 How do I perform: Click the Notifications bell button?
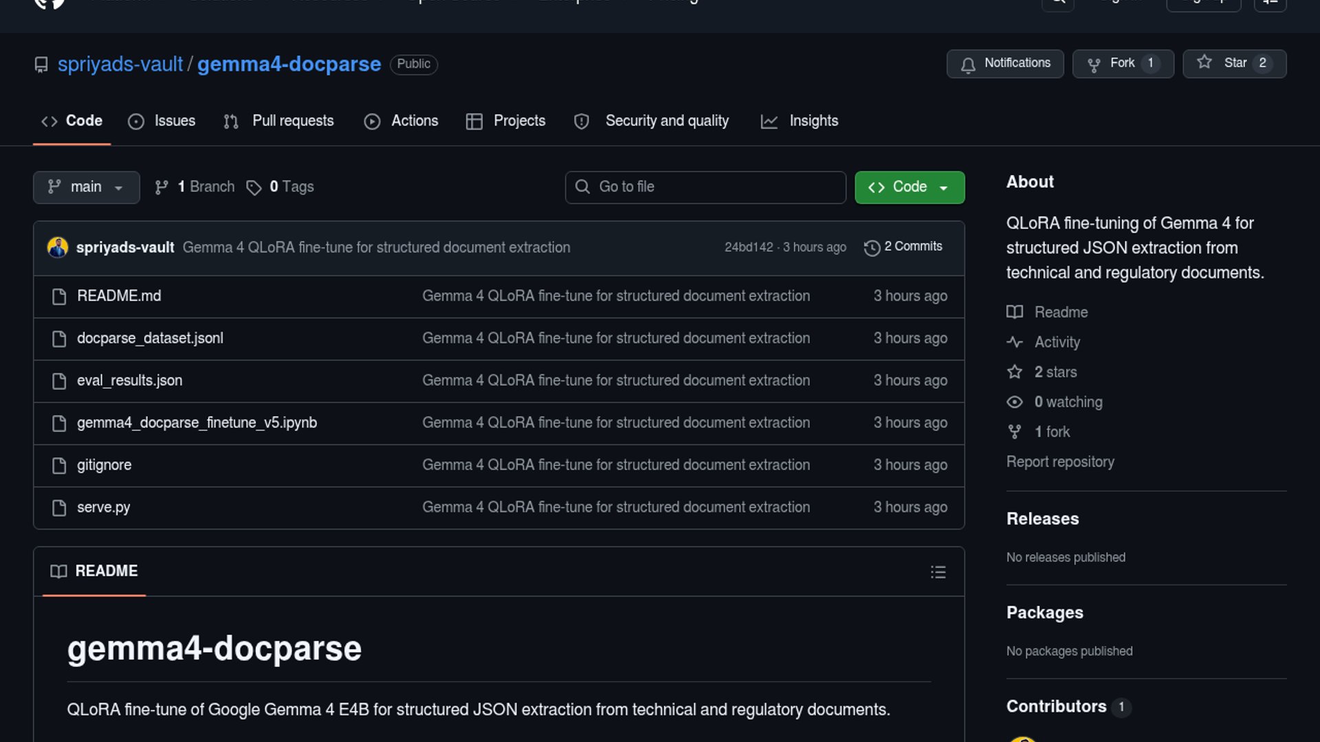[1004, 63]
